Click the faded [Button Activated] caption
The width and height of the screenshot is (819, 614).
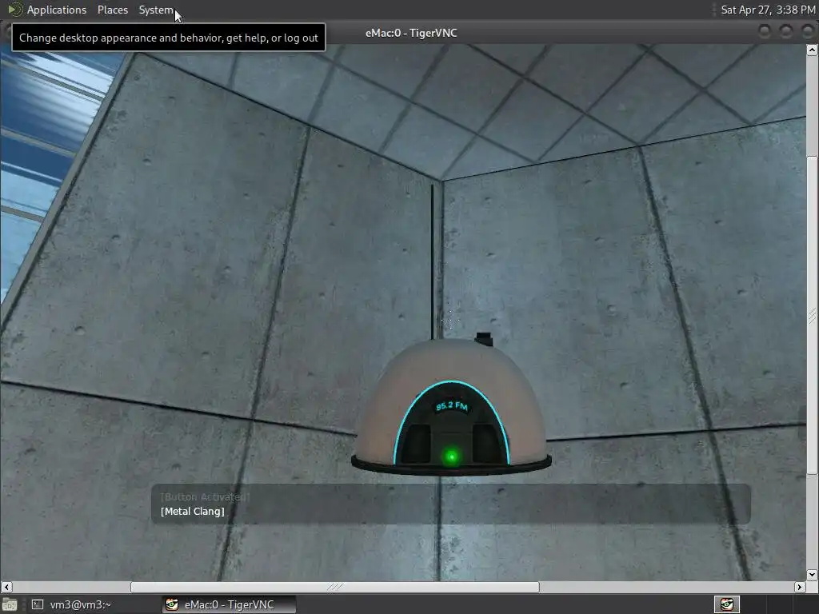pyautogui.click(x=205, y=496)
